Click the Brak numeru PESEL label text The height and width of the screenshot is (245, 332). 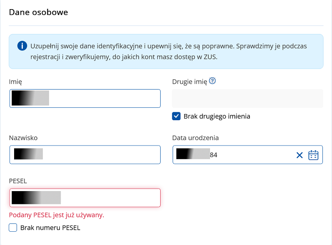click(x=50, y=228)
